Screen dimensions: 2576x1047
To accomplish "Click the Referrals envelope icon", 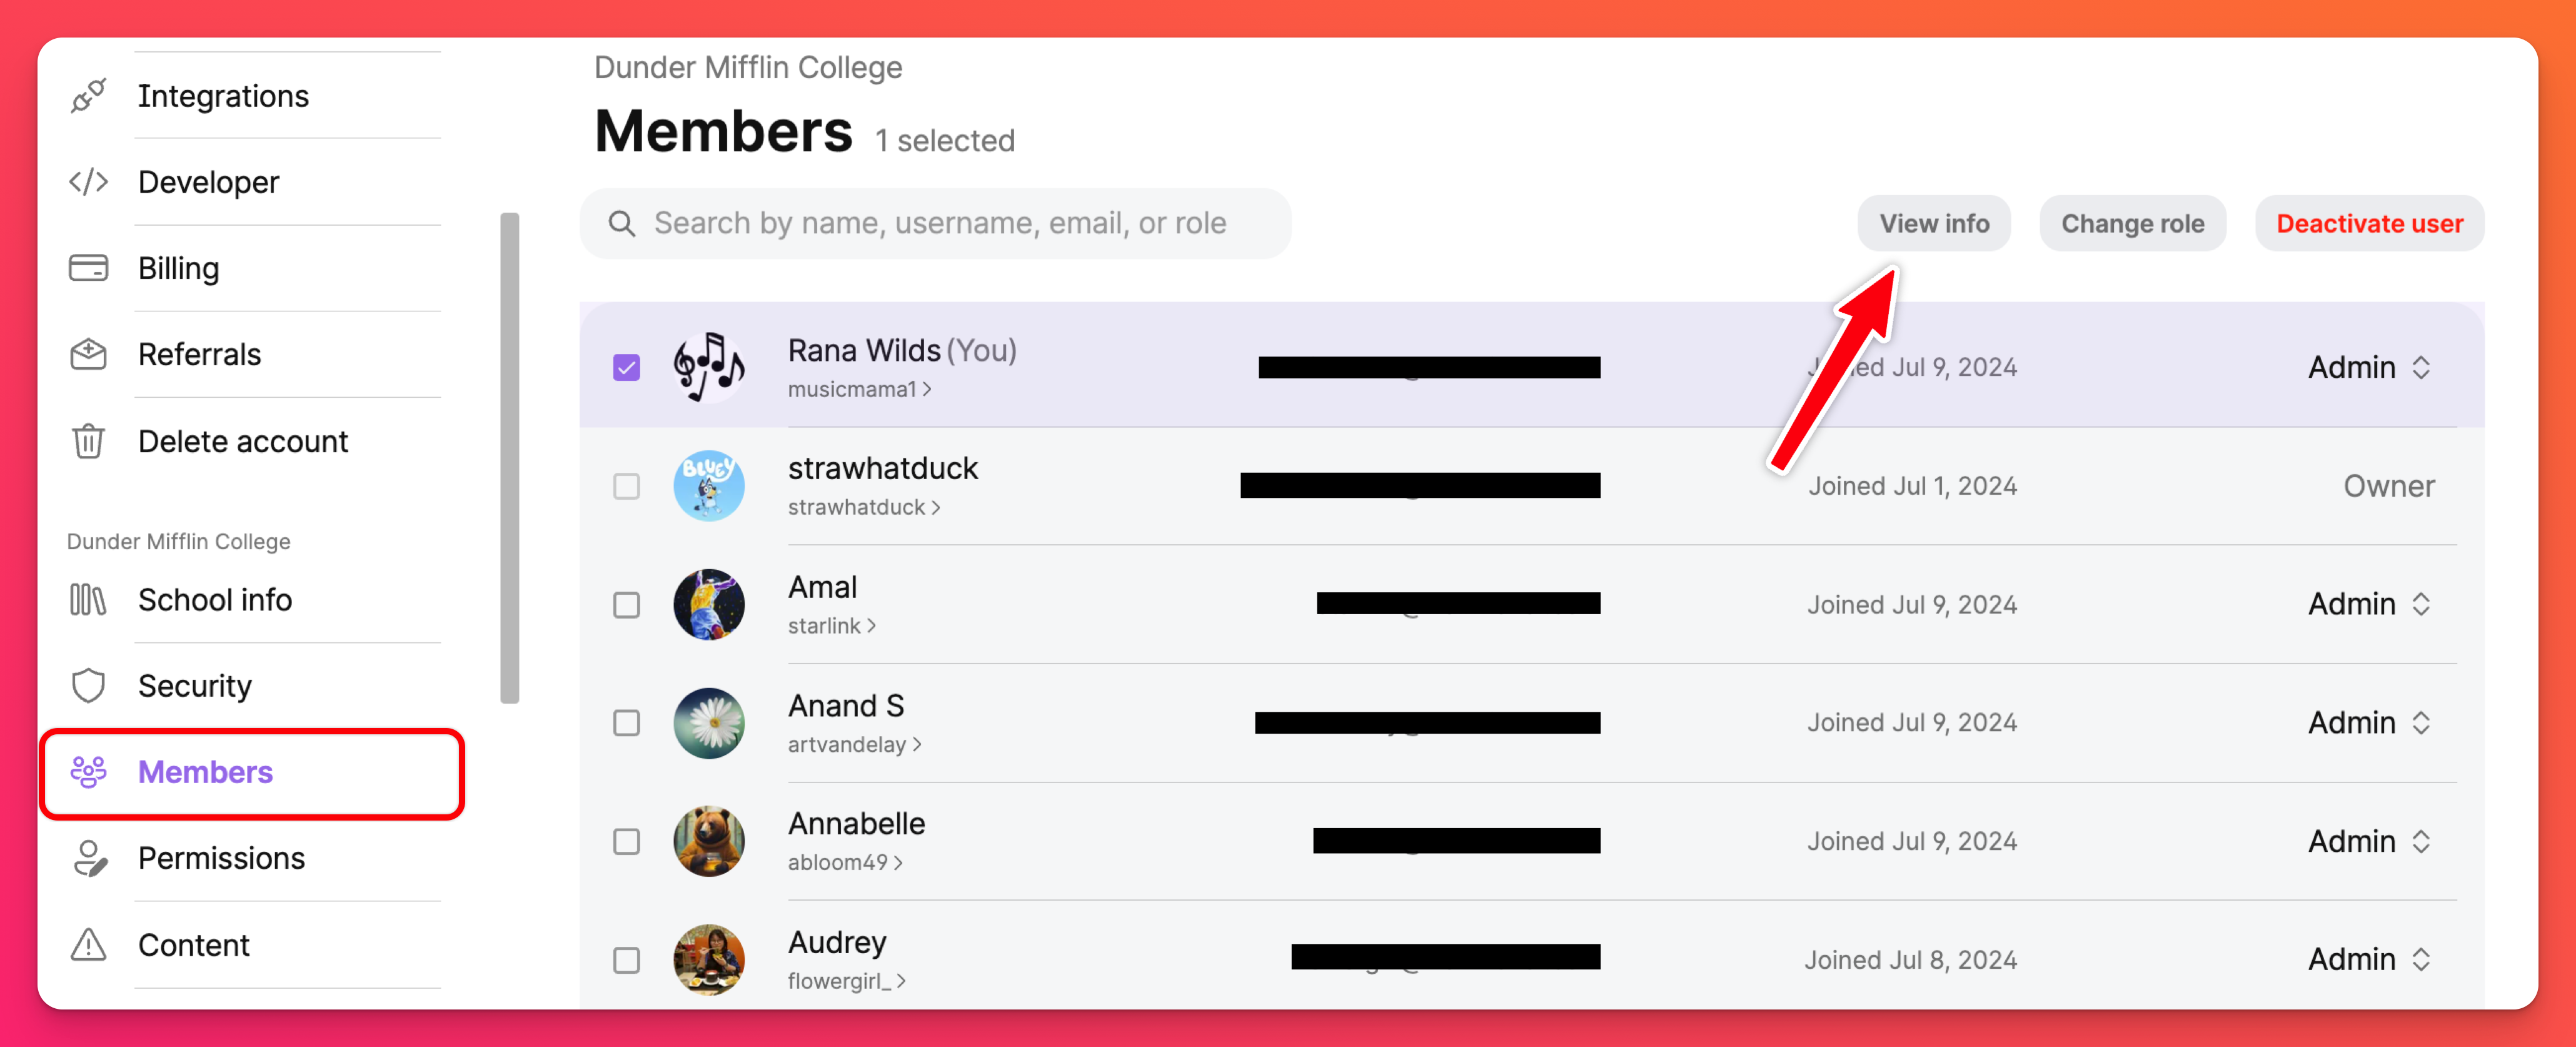I will (88, 354).
